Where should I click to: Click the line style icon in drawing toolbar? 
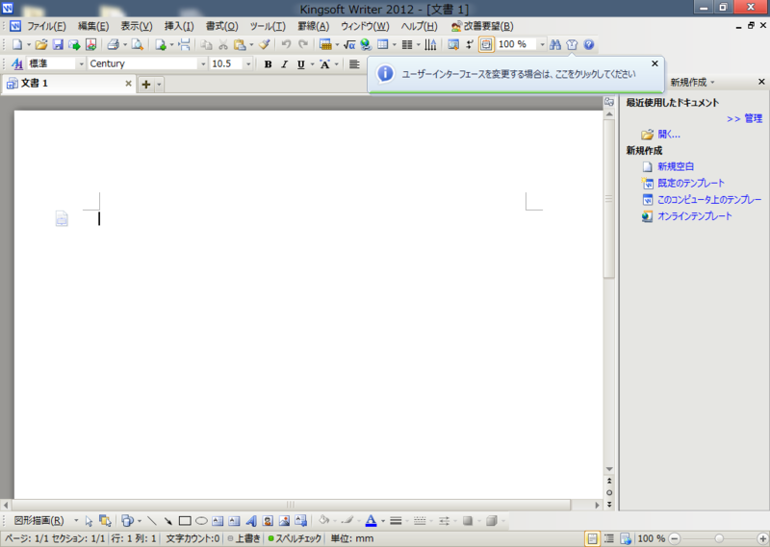396,521
